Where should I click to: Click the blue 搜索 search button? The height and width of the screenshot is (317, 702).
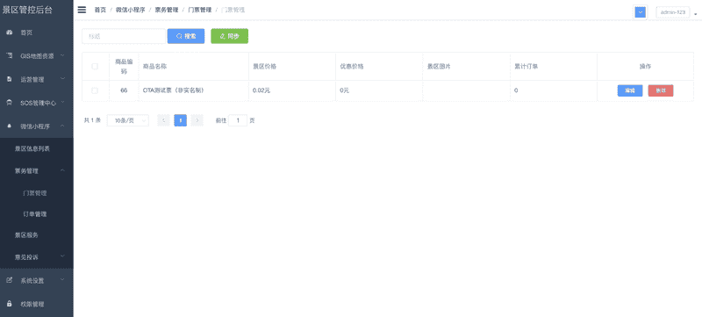click(186, 36)
